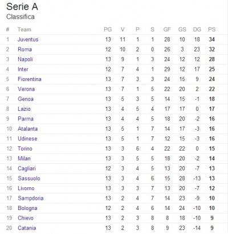Open the Udinese team link
Screen dimensions: 228x234
tap(27, 139)
